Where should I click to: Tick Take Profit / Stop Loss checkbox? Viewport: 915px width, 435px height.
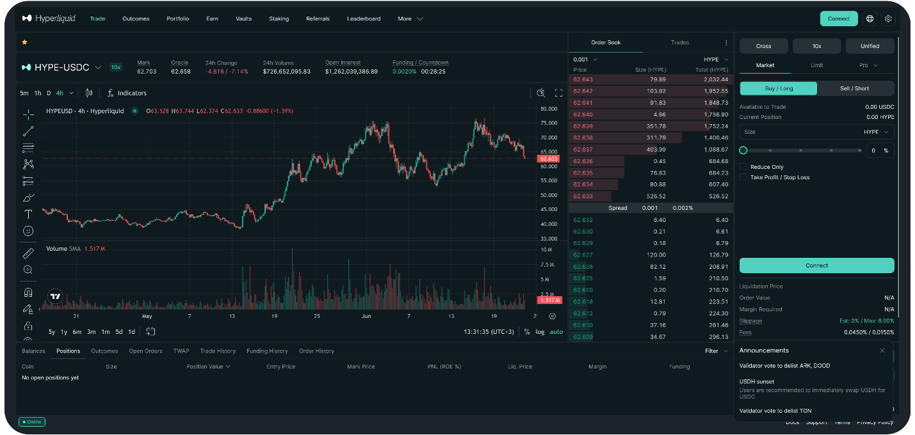(x=743, y=177)
